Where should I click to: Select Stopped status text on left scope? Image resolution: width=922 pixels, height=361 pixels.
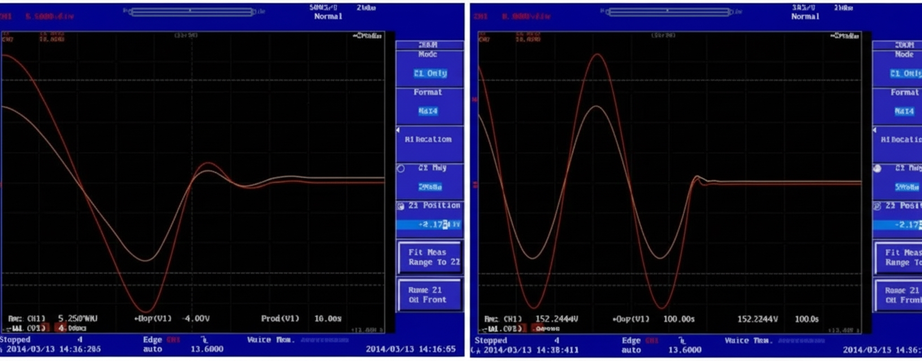pos(15,340)
